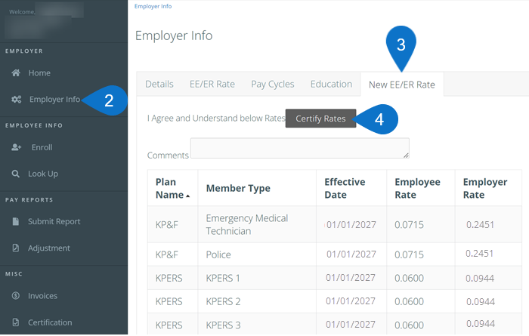Click the Effective Date column header
The height and width of the screenshot is (336, 529).
[345, 188]
